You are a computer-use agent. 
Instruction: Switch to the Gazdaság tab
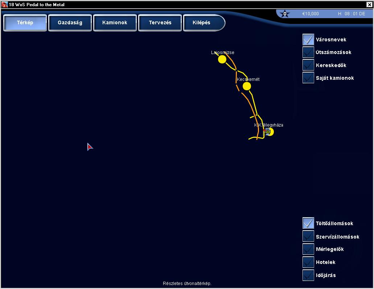70,22
